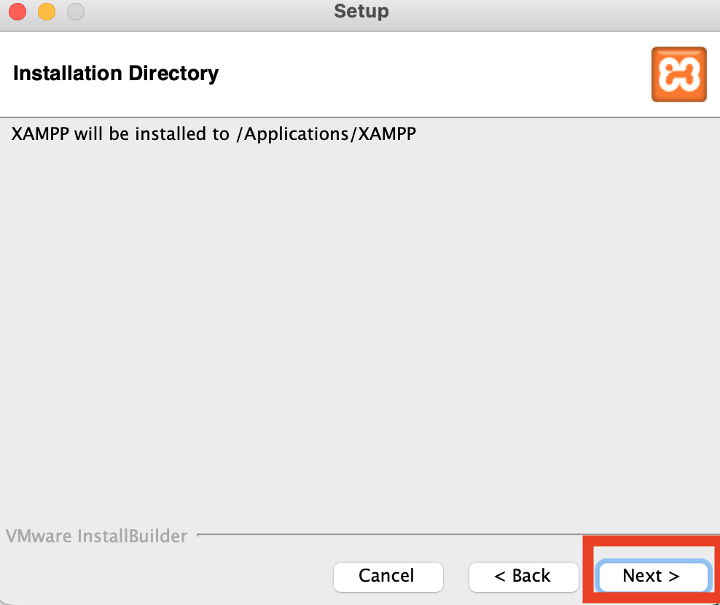720x605 pixels.
Task: Cancel the XAMPP setup
Action: (x=388, y=577)
